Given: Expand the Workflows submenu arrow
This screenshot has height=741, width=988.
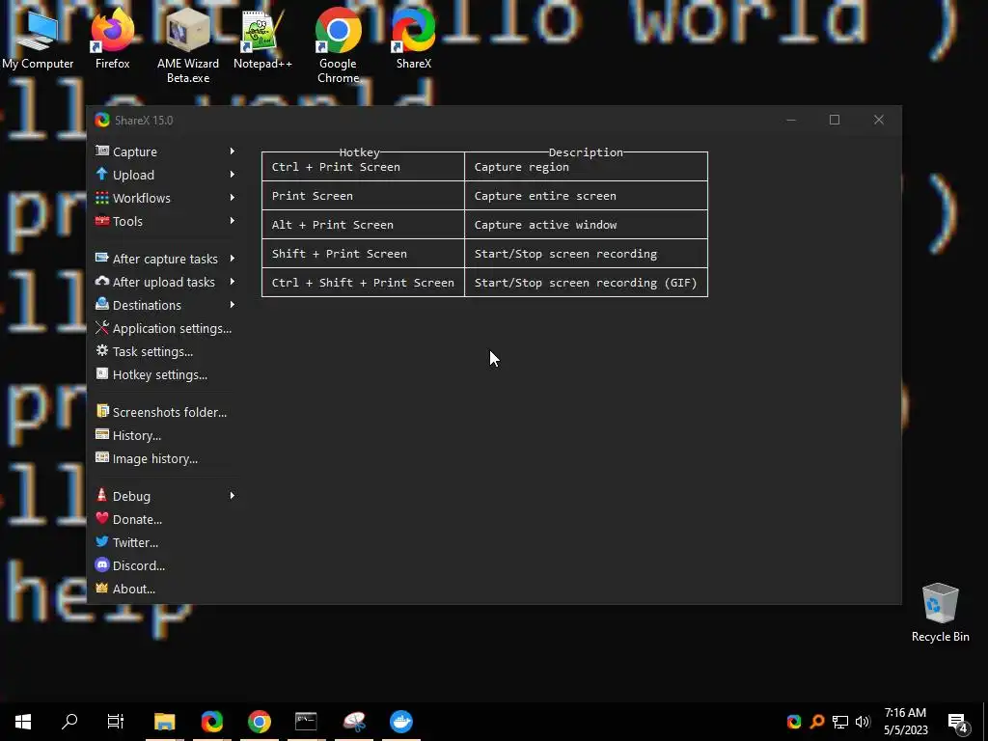Looking at the screenshot, I should pyautogui.click(x=233, y=198).
